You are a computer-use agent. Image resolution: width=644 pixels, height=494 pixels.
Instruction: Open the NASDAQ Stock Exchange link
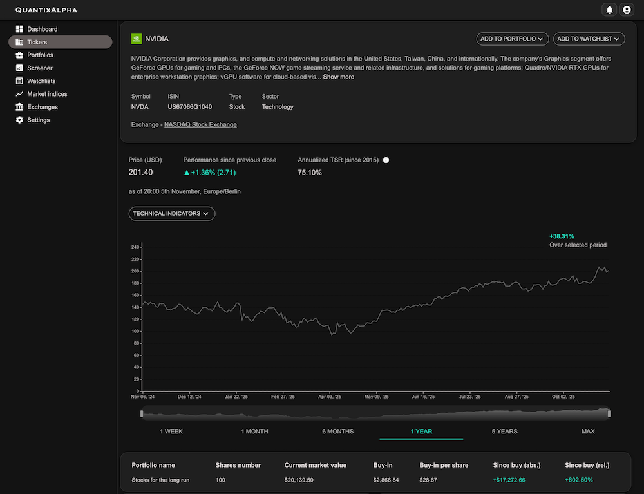click(200, 124)
